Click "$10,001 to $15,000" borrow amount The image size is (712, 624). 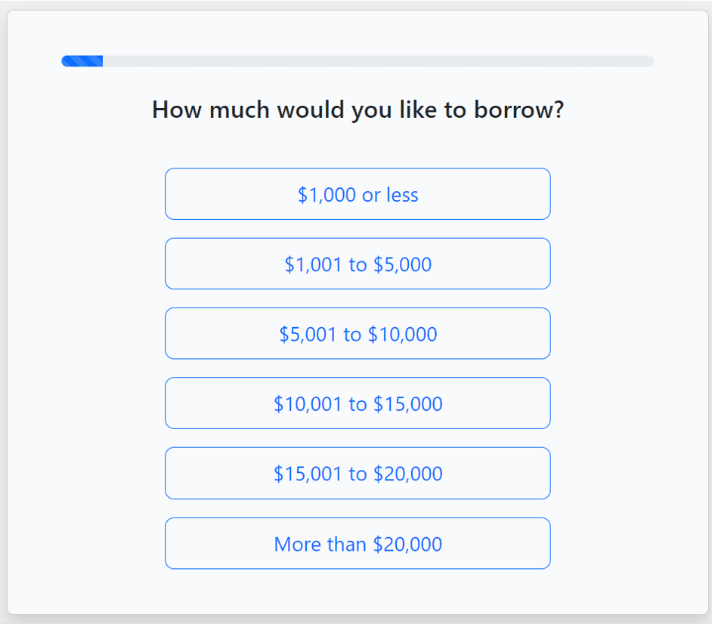(358, 403)
